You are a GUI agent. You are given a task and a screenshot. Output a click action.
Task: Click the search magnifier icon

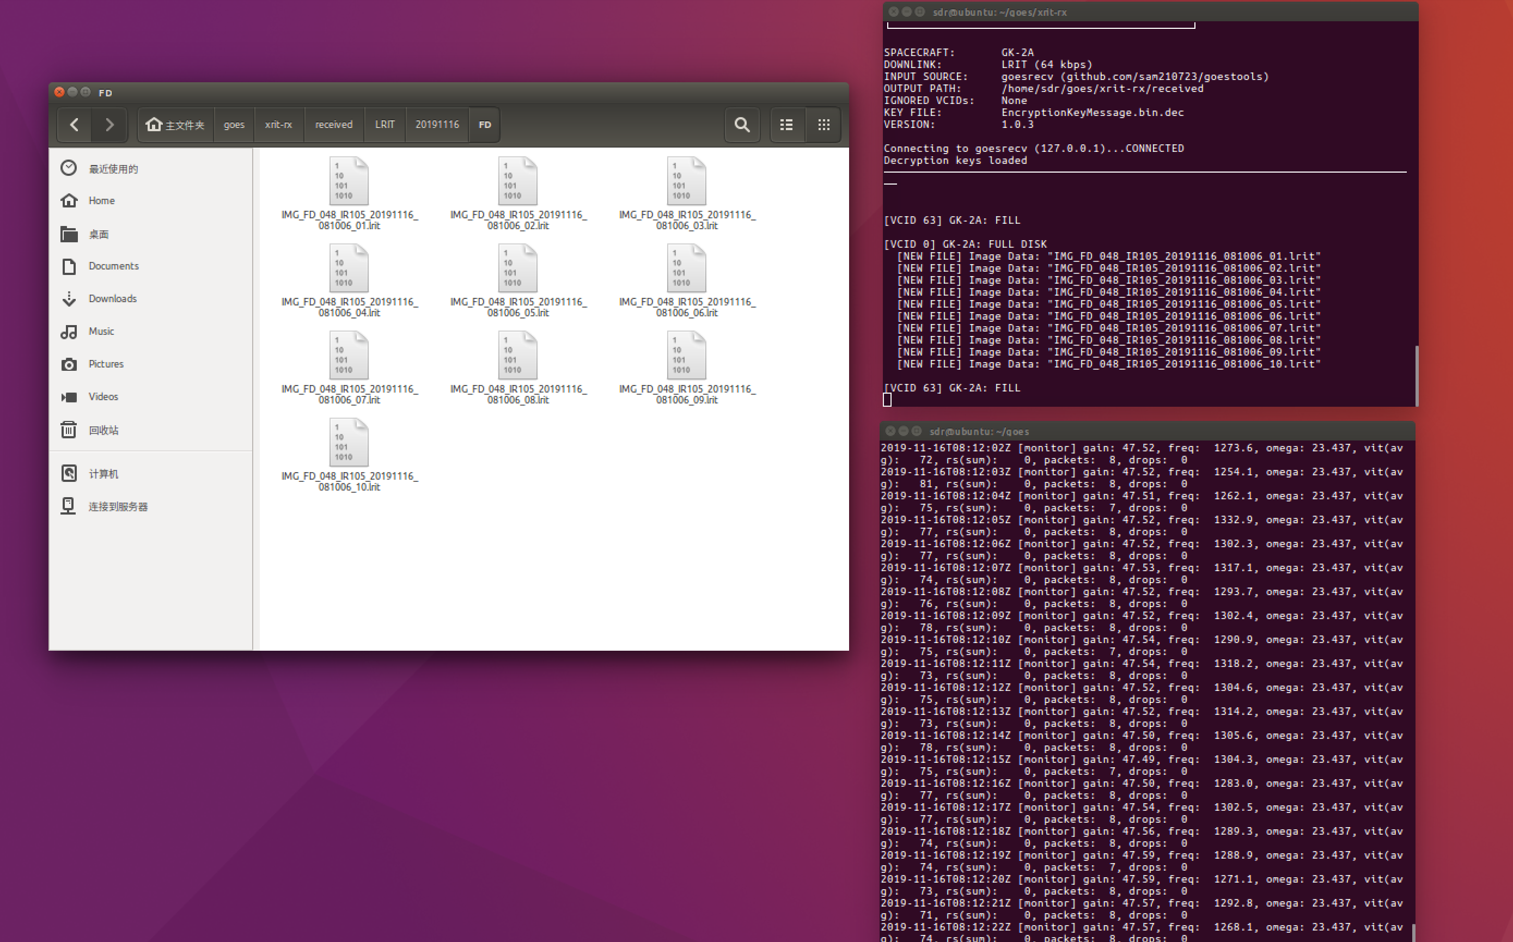coord(742,125)
